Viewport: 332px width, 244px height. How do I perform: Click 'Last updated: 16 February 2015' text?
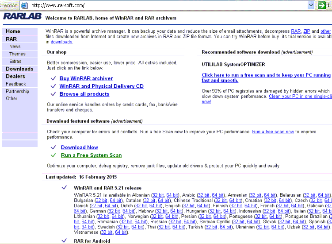(x=81, y=177)
